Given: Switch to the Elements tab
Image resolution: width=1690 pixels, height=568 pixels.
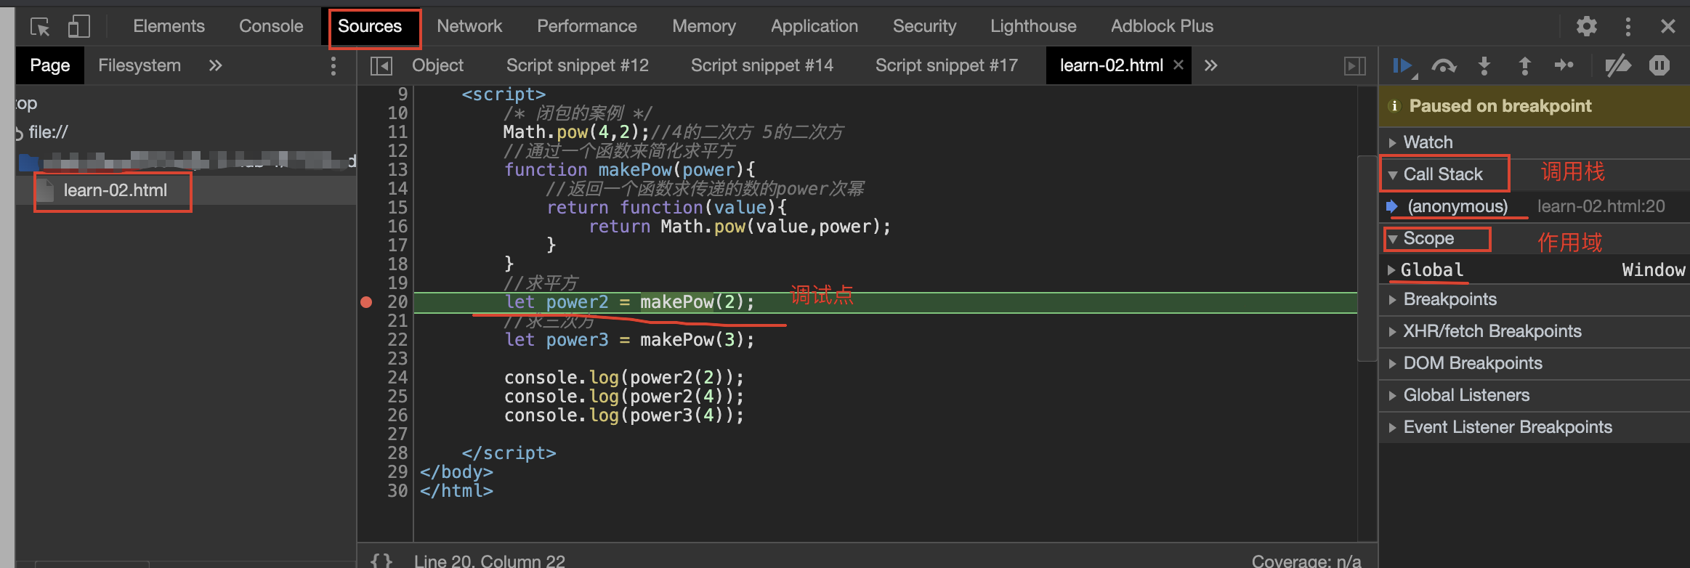Looking at the screenshot, I should tap(169, 26).
